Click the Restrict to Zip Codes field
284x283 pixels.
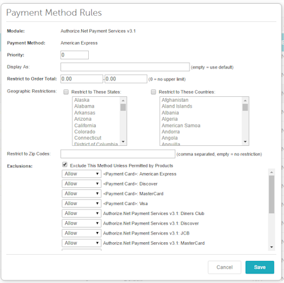tap(118, 154)
